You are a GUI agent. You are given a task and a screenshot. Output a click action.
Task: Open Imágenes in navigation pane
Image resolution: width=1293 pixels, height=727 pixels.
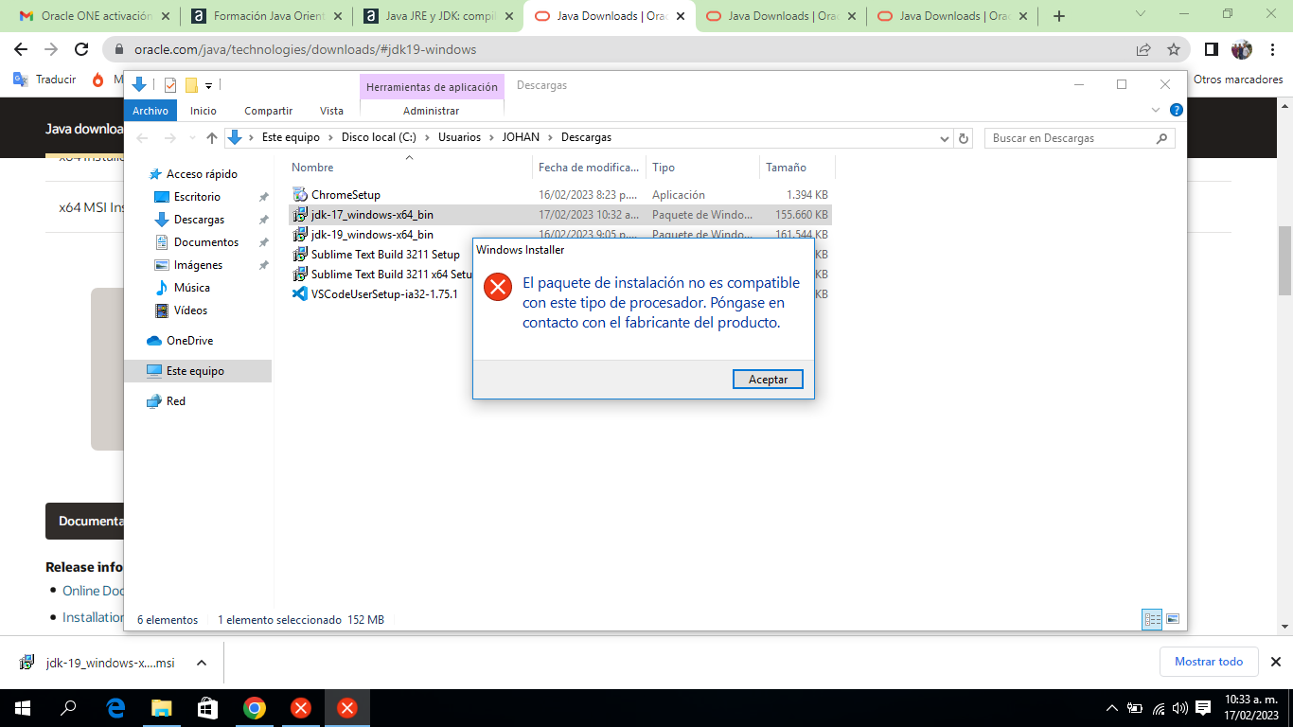(198, 265)
